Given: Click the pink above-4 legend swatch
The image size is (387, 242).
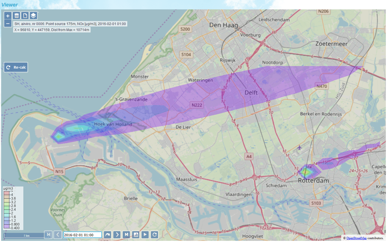Looking at the screenshot, I should [7, 194].
